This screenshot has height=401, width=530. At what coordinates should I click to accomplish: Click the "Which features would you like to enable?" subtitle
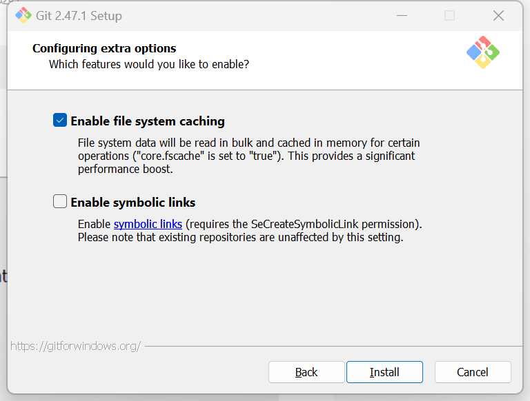coord(149,64)
